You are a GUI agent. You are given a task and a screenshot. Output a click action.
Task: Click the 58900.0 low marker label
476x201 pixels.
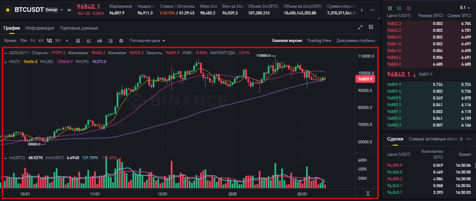[x=34, y=145]
